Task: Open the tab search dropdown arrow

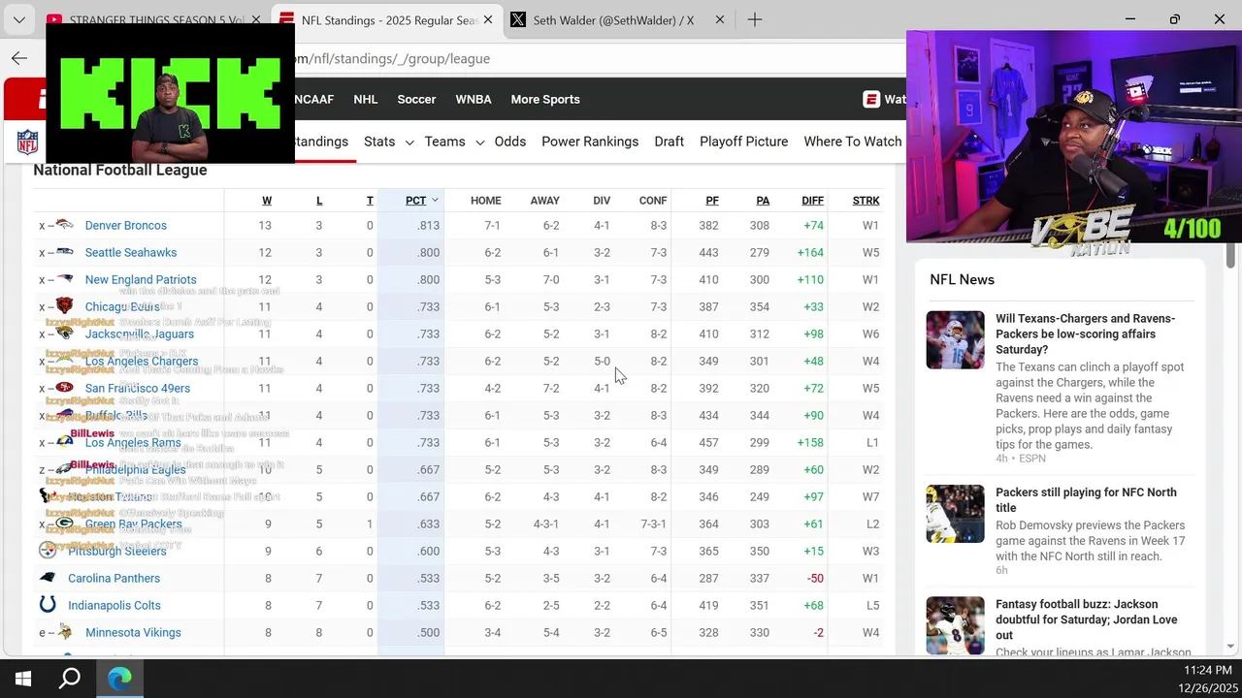Action: tap(19, 19)
